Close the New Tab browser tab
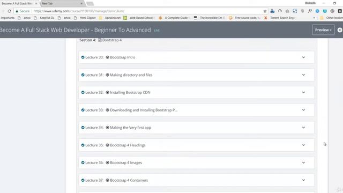343x193 pixels. click(81, 4)
